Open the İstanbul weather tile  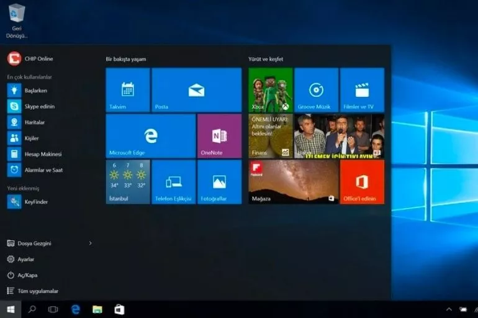[x=127, y=182]
